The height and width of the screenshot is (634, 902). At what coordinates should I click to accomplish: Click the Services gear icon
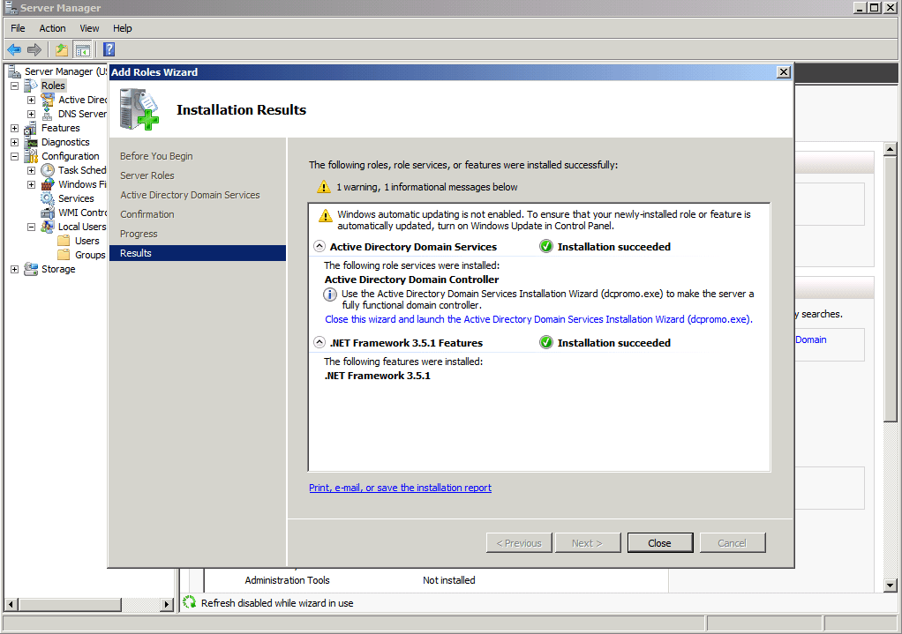(48, 198)
